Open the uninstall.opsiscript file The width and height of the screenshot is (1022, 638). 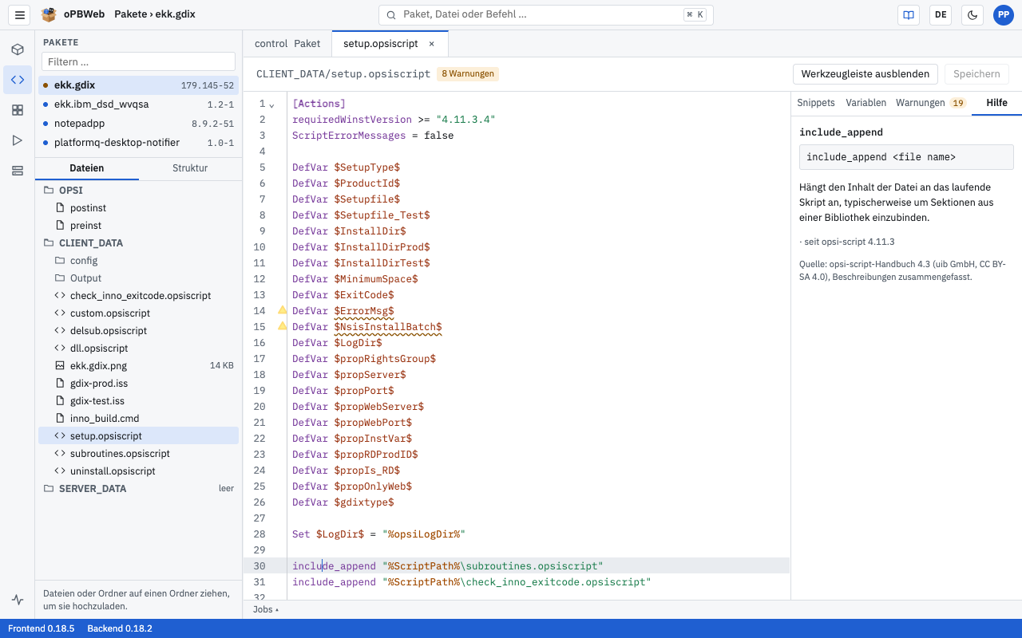tap(140, 471)
